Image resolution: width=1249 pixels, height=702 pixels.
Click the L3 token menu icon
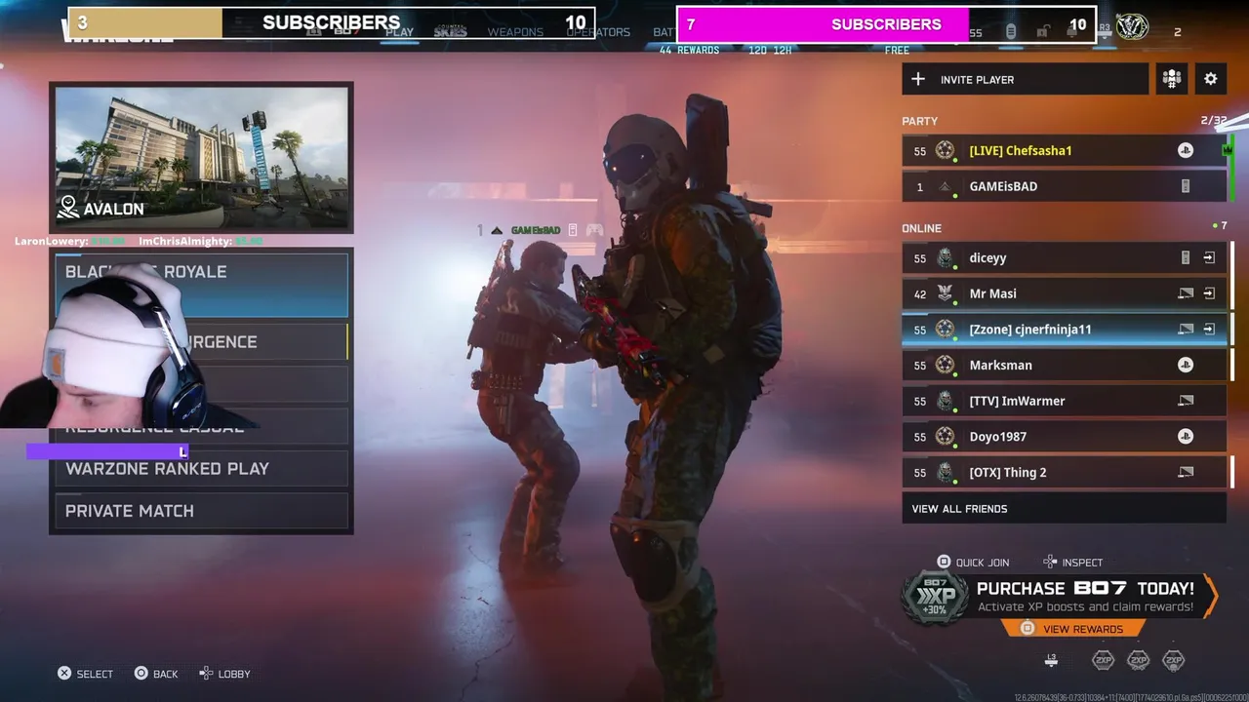(1051, 661)
